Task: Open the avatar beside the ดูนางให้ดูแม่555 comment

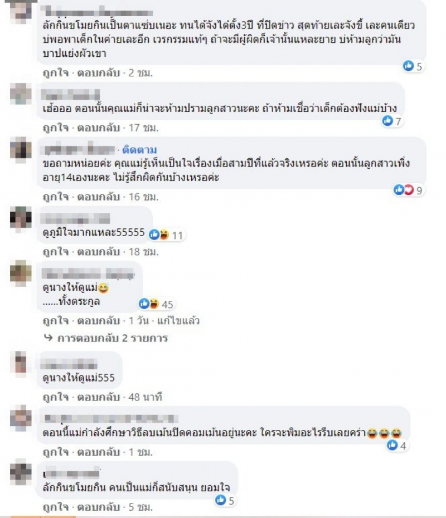Action: [x=21, y=363]
